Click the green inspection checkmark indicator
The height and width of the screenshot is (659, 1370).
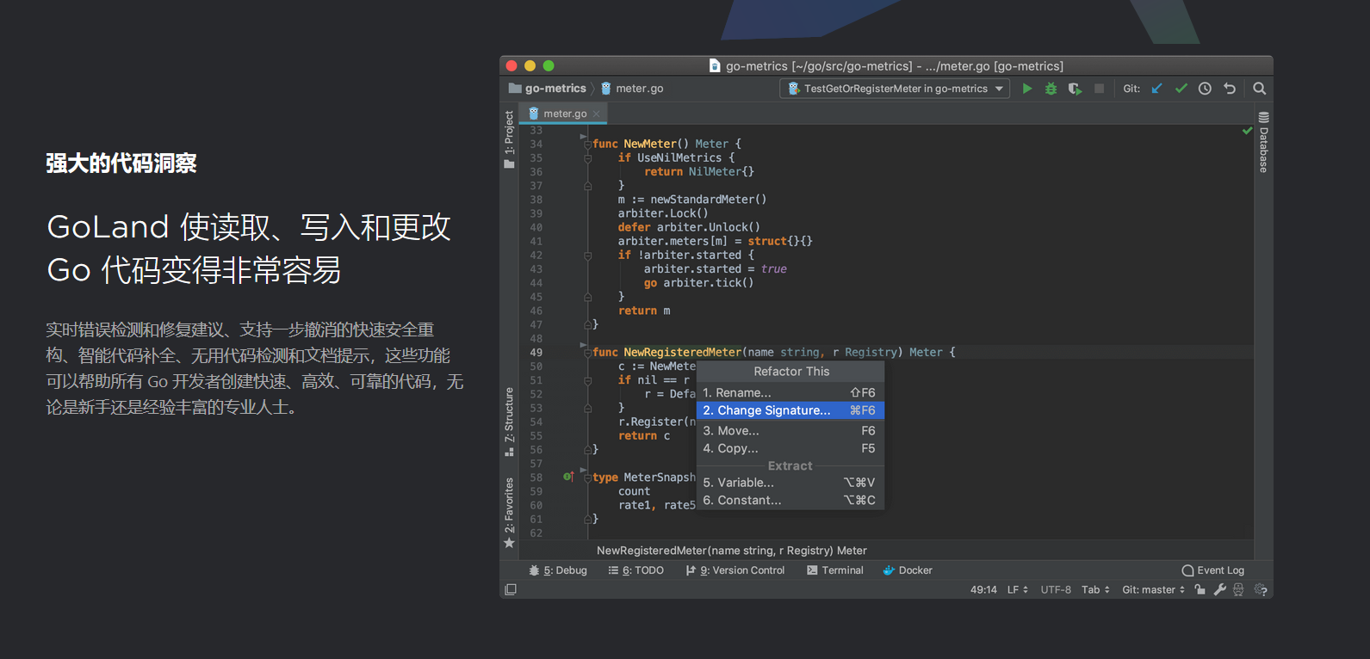tap(1247, 131)
